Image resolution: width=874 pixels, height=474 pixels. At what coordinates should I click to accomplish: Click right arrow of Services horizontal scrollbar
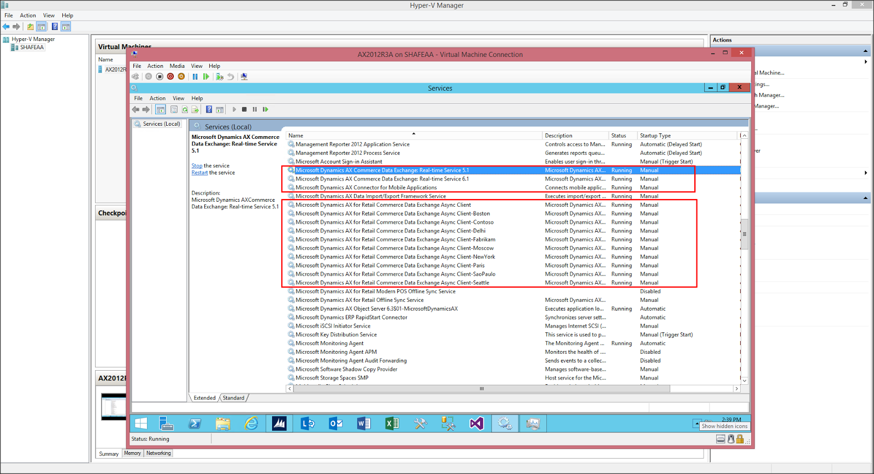pos(736,389)
